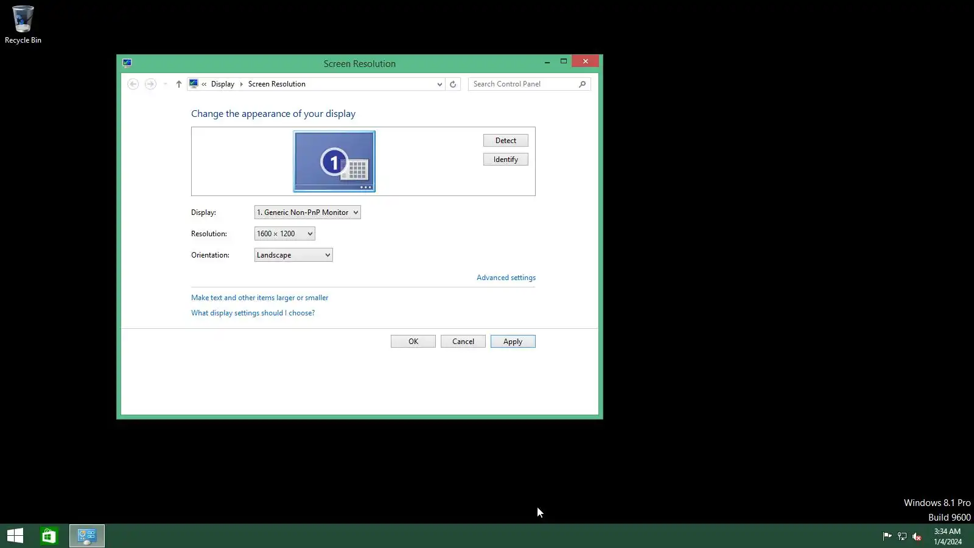This screenshot has width=974, height=548.
Task: Click the muted volume tray icon
Action: (917, 536)
